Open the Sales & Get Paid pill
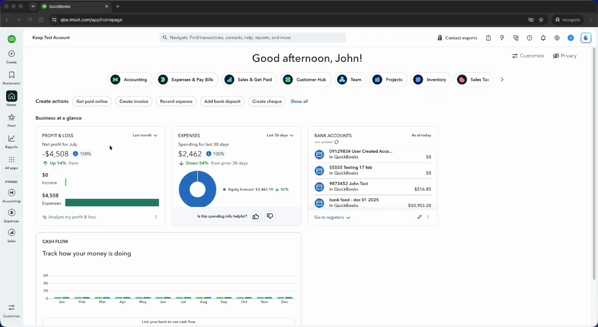Screen dimensions: 598x327 [x=249, y=80]
